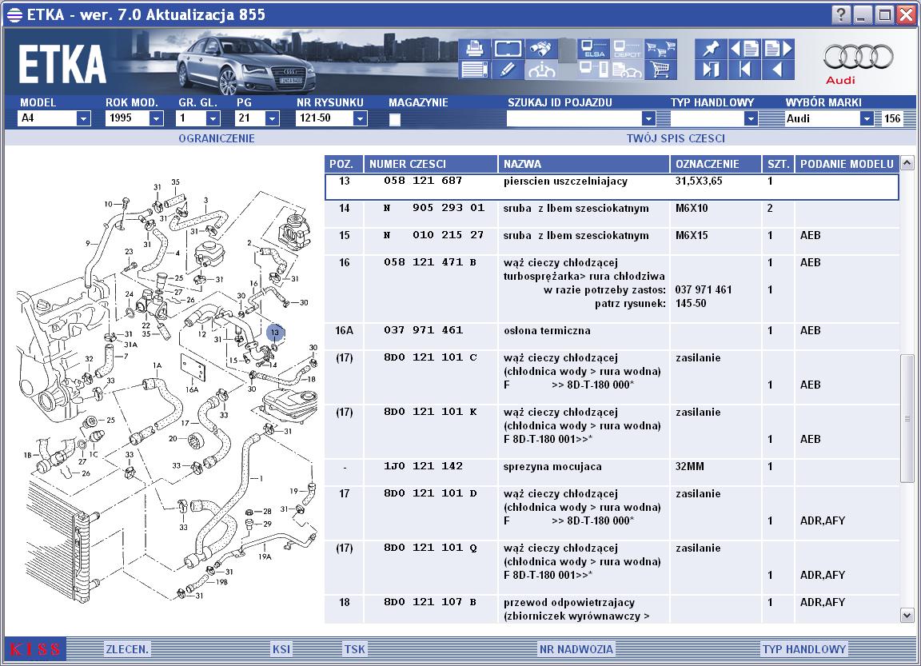Go to the next page icon
The width and height of the screenshot is (921, 666).
(779, 49)
